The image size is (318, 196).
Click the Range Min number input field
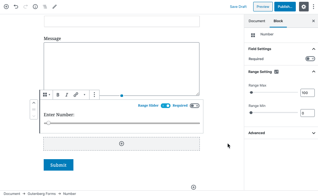(x=307, y=113)
